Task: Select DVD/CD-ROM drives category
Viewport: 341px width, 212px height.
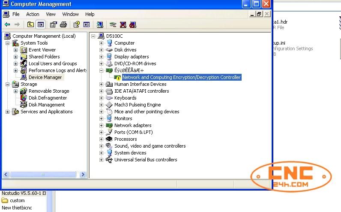Action: (x=135, y=64)
